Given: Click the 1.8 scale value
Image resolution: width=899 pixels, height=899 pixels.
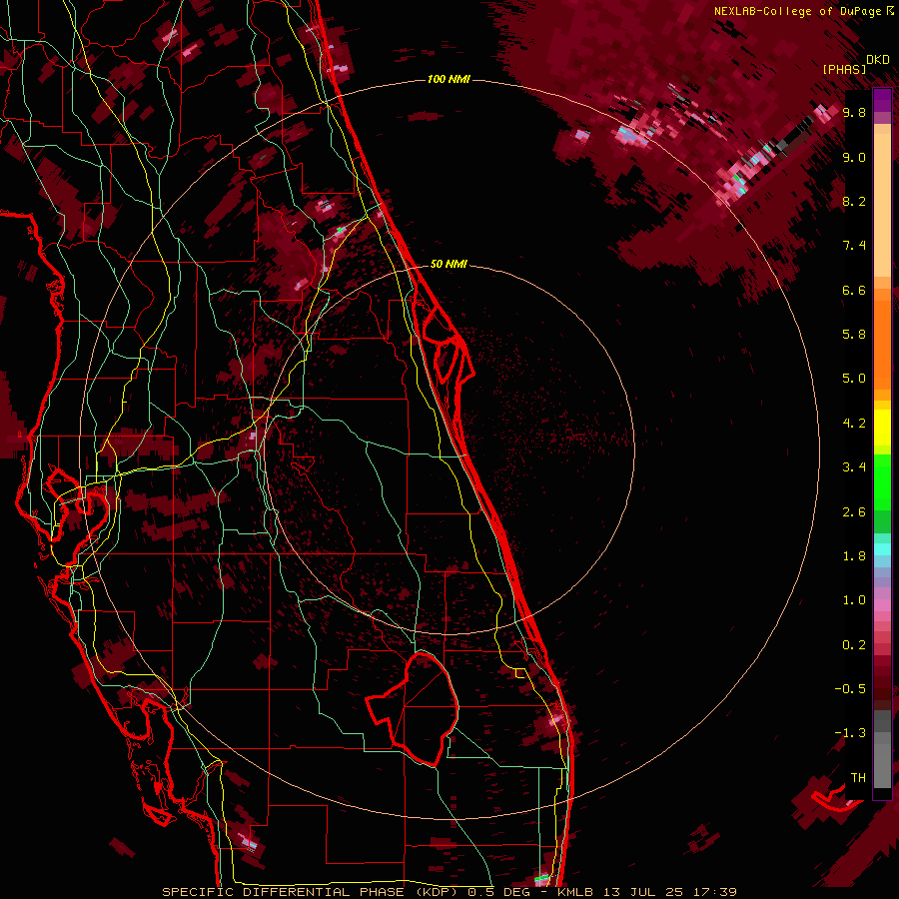Looking at the screenshot, I should pos(854,556).
